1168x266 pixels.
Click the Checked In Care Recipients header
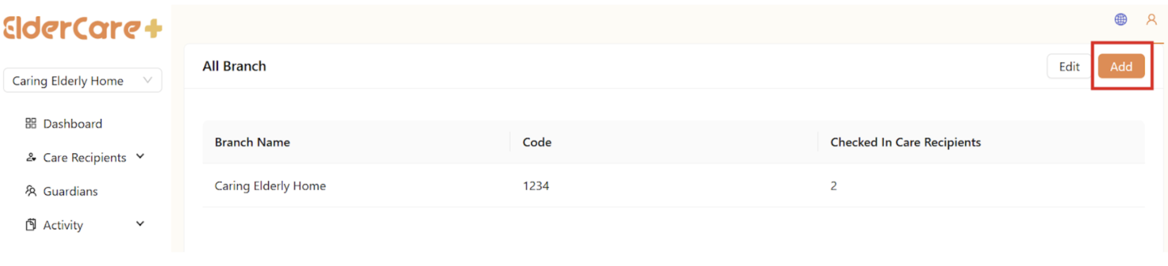[x=905, y=142]
